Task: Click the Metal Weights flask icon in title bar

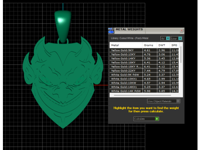Action: pos(111,31)
